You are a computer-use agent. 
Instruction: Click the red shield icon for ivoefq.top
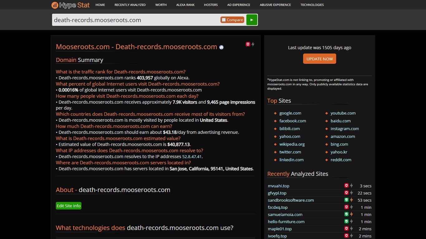pyautogui.click(x=346, y=236)
